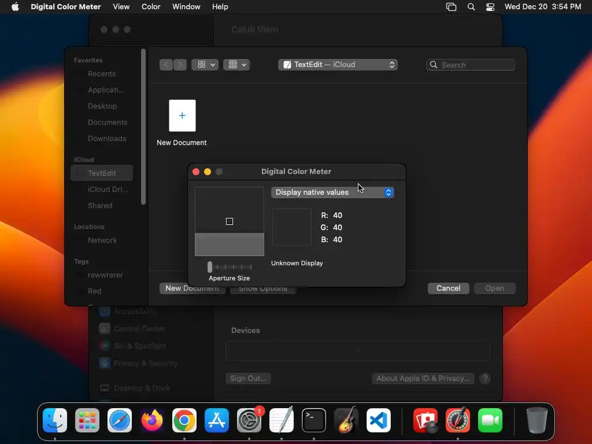Select Applications in the sidebar
The image size is (592, 444).
tap(102, 90)
